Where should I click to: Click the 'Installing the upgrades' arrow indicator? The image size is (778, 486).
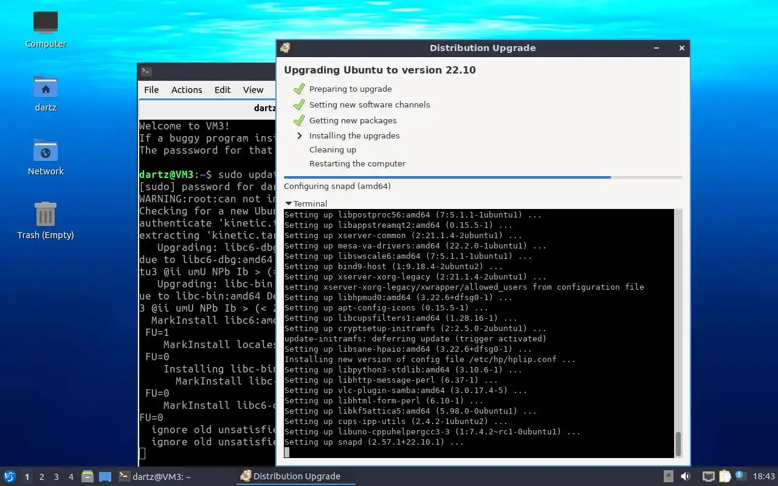(x=299, y=135)
